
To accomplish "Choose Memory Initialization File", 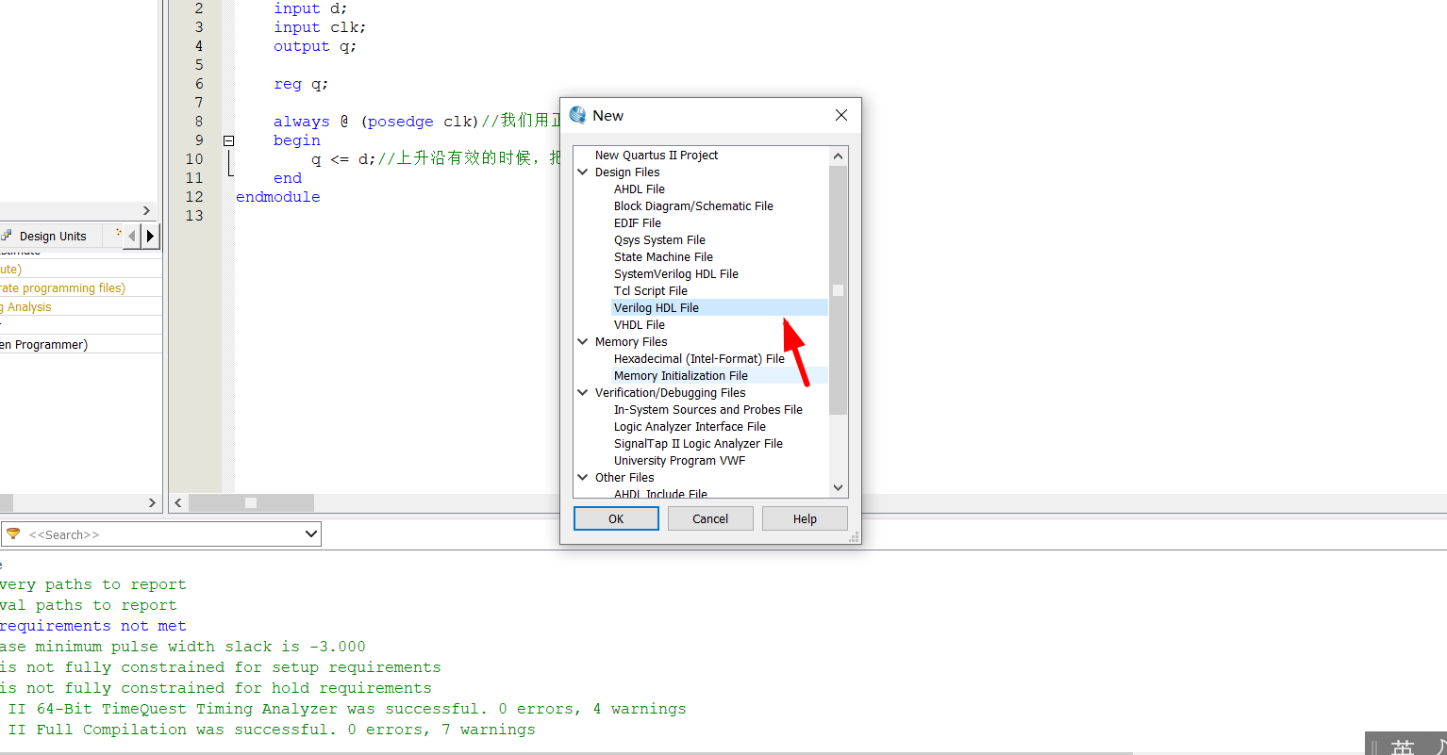I will [720, 376].
